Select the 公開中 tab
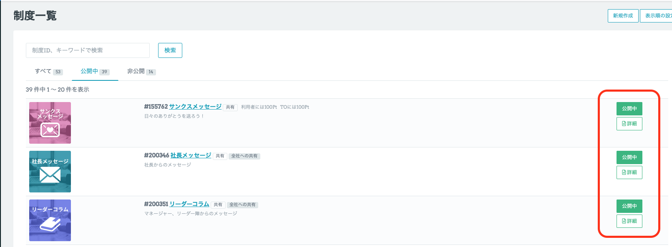This screenshot has height=247, width=672. point(95,72)
